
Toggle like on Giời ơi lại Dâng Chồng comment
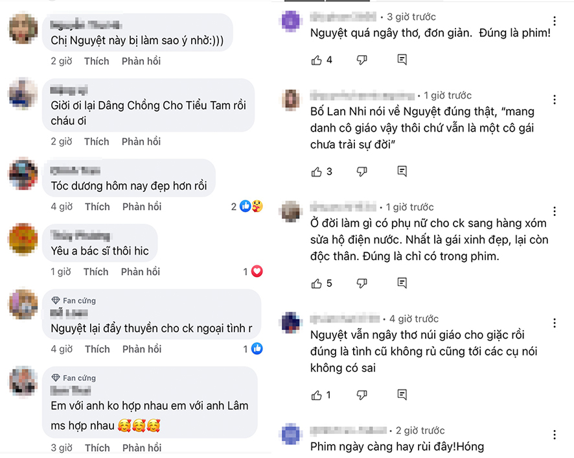[x=97, y=141]
